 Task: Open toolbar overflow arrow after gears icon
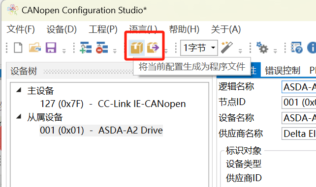pos(275,51)
